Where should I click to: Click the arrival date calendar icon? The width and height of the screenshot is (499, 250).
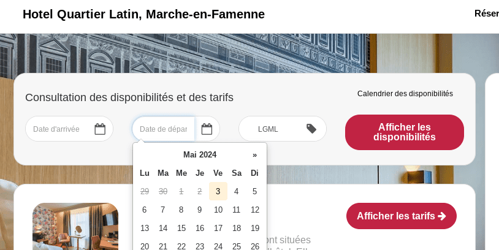[100, 129]
